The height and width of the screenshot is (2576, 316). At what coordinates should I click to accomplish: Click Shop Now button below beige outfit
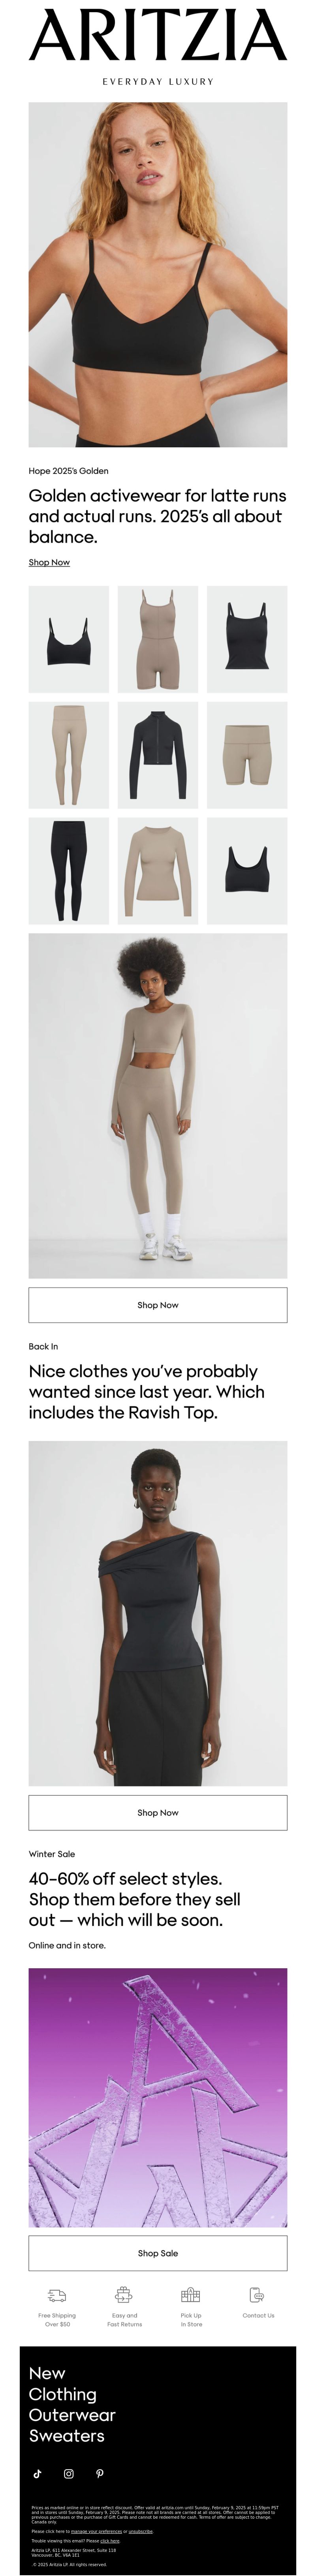158,1305
